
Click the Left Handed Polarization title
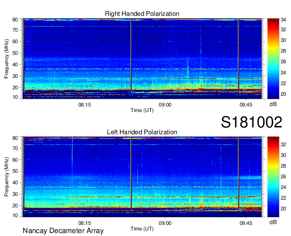(x=142, y=132)
